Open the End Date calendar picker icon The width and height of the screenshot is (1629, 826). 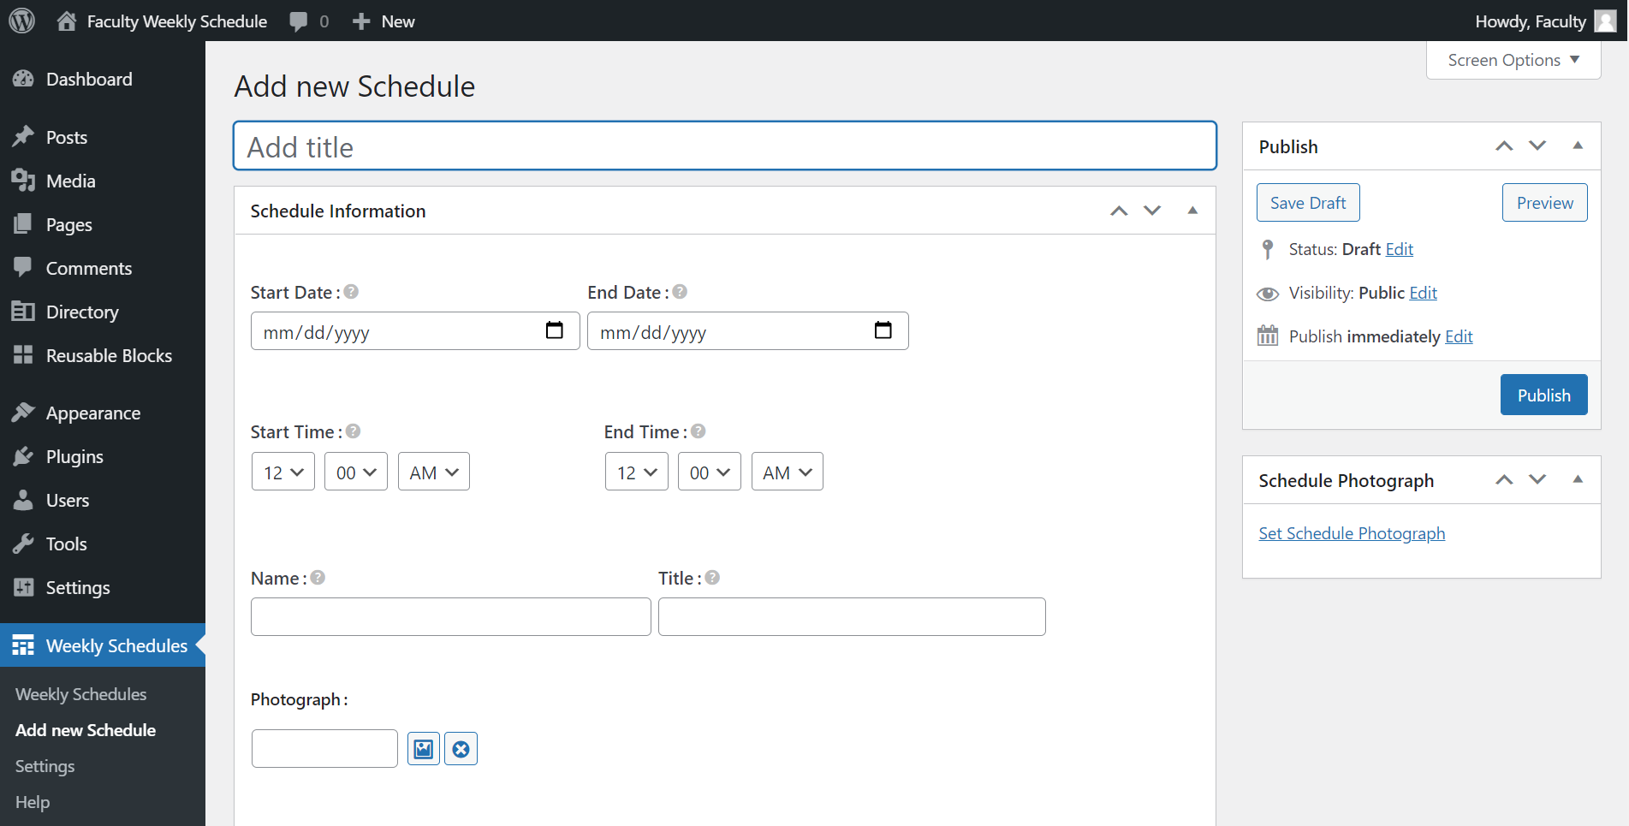coord(883,330)
